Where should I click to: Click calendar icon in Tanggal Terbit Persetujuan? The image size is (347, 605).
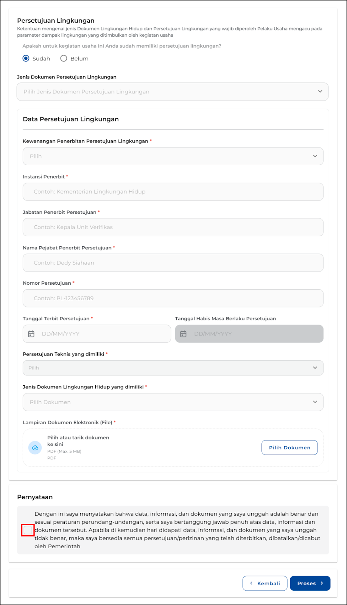31,334
